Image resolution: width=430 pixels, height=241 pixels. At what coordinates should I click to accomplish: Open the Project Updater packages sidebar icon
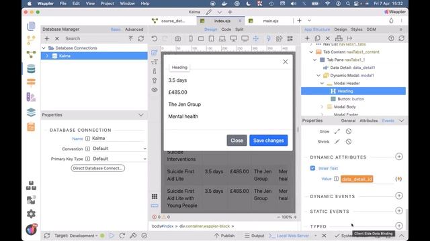31,185
